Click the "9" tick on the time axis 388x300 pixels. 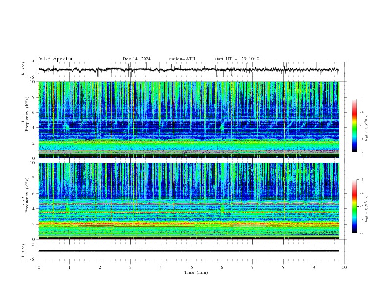point(314,267)
